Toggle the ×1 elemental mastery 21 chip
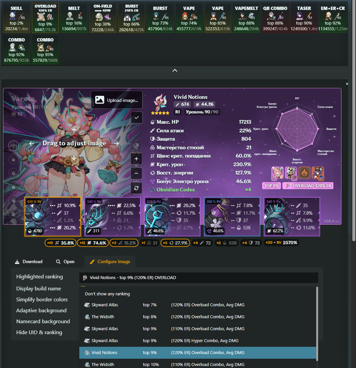Viewport: 356px width, 368px height. point(149,243)
